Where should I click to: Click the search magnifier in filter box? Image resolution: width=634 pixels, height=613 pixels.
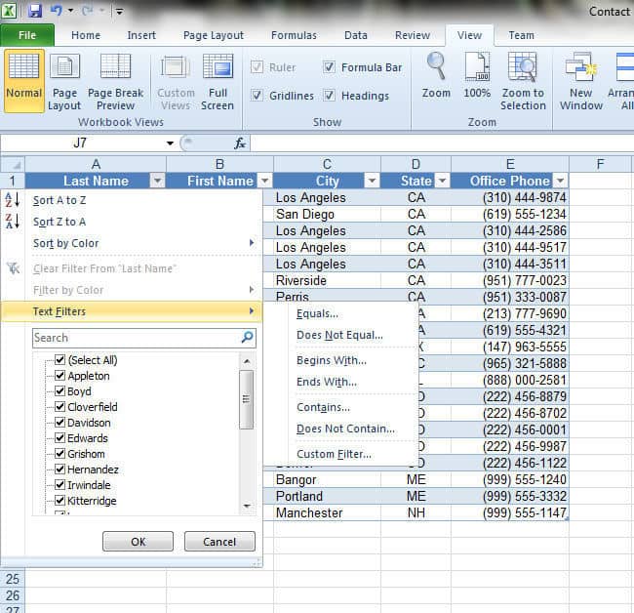pos(247,338)
